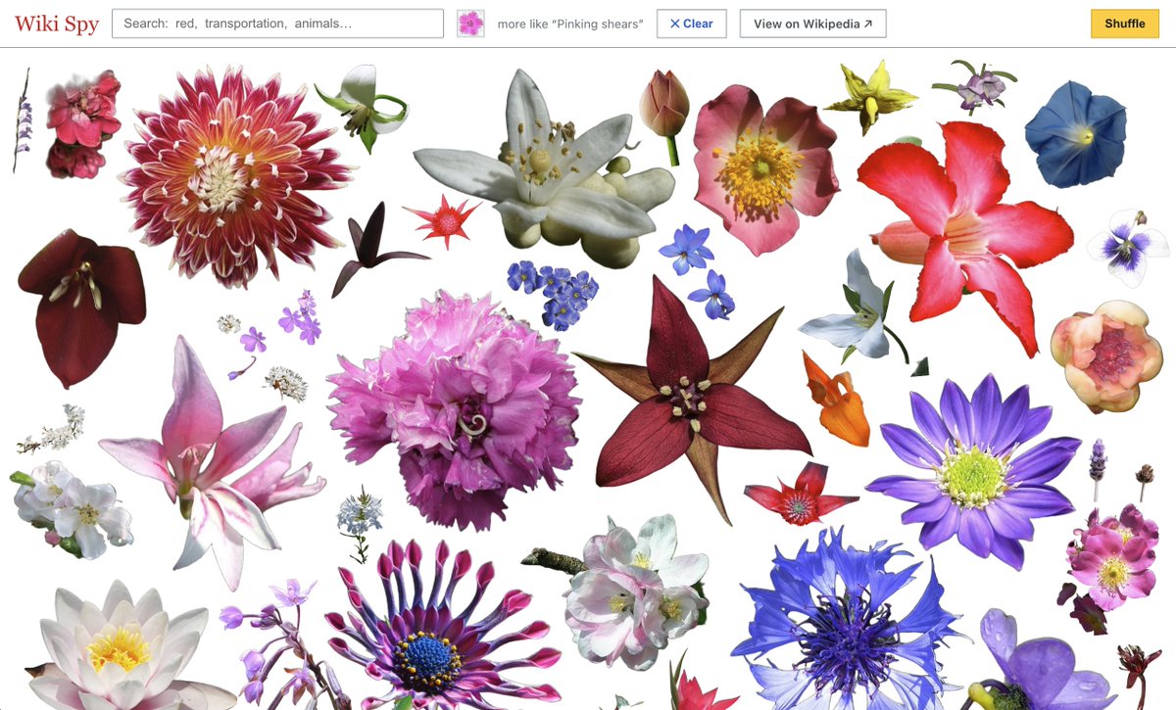This screenshot has height=710, width=1176.
Task: Select the white water lily flower
Action: (x=122, y=646)
